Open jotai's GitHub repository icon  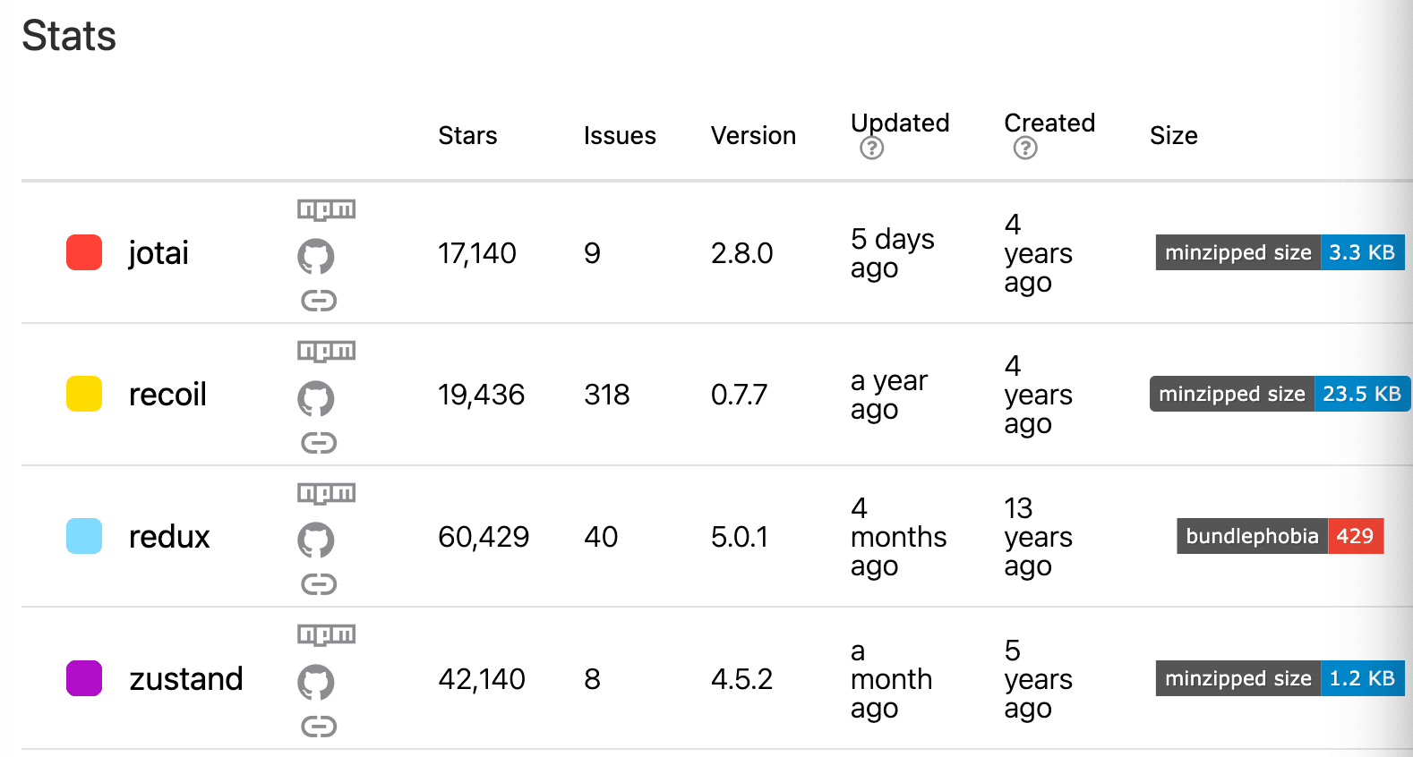[316, 257]
